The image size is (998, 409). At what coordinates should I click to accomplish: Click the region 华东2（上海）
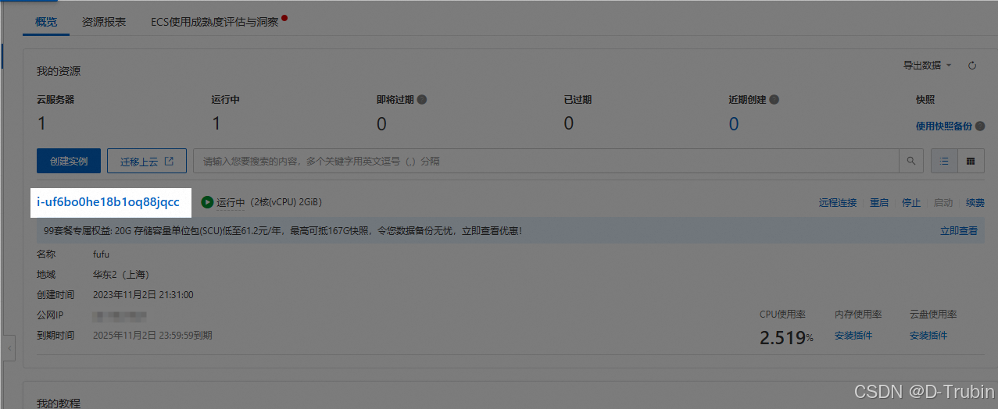pyautogui.click(x=121, y=275)
